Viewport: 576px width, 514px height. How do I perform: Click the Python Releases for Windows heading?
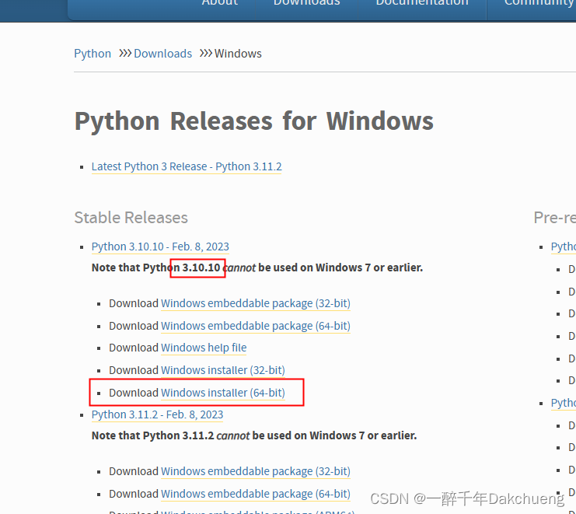[x=254, y=121]
